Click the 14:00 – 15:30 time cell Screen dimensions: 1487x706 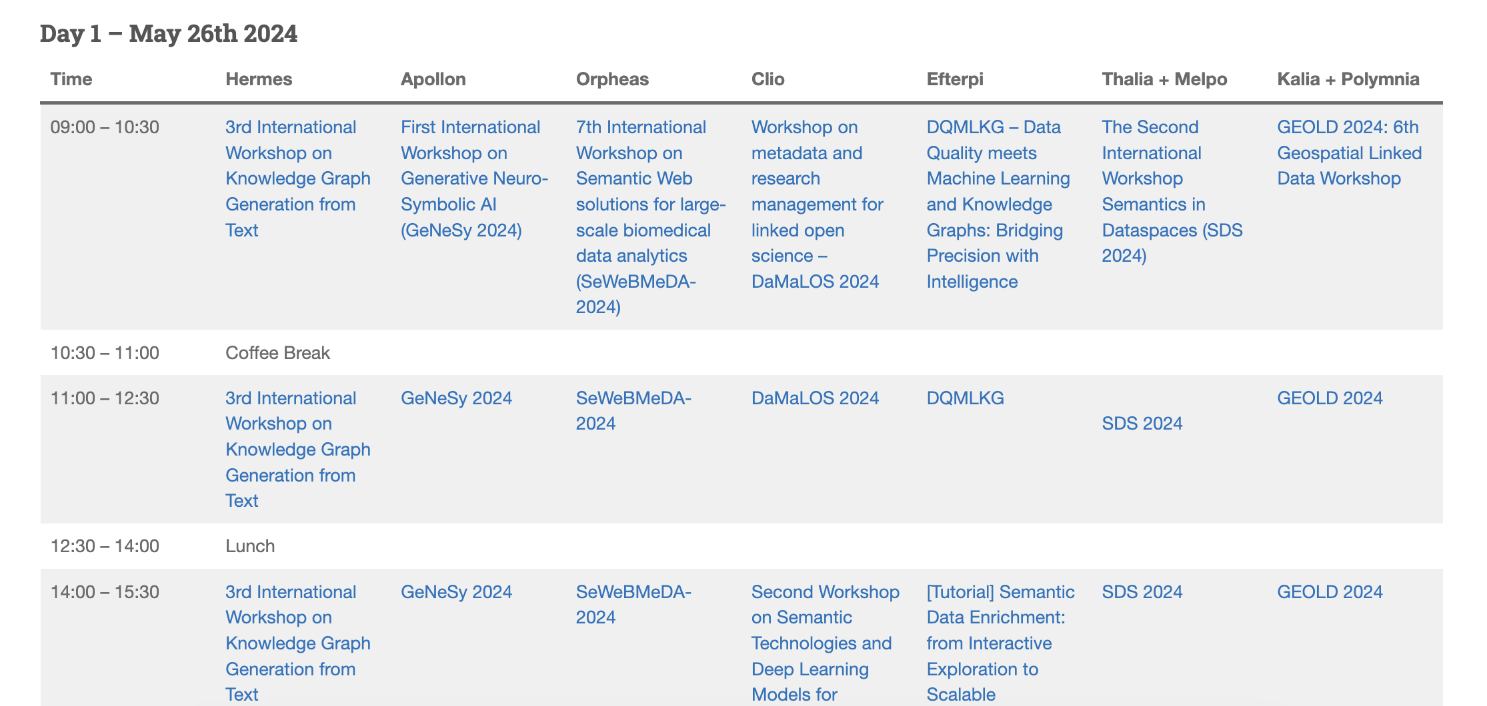[x=105, y=592]
